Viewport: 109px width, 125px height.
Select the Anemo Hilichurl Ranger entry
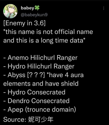[x=40, y=58]
